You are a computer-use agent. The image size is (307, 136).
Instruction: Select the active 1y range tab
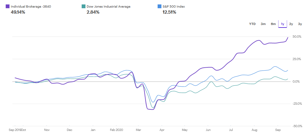(x=282, y=24)
